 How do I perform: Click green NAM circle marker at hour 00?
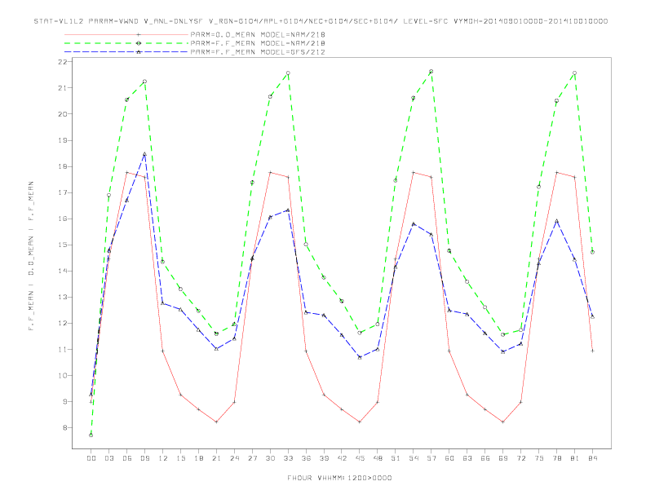[91, 435]
